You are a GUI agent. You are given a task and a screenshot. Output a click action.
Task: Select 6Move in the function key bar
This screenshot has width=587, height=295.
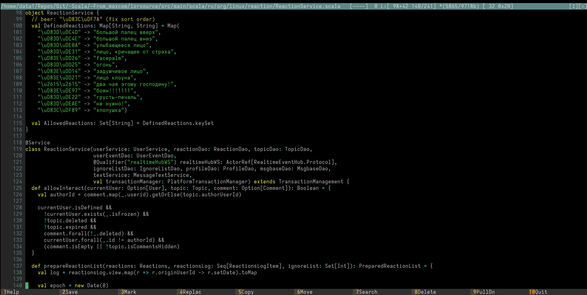click(x=305, y=292)
